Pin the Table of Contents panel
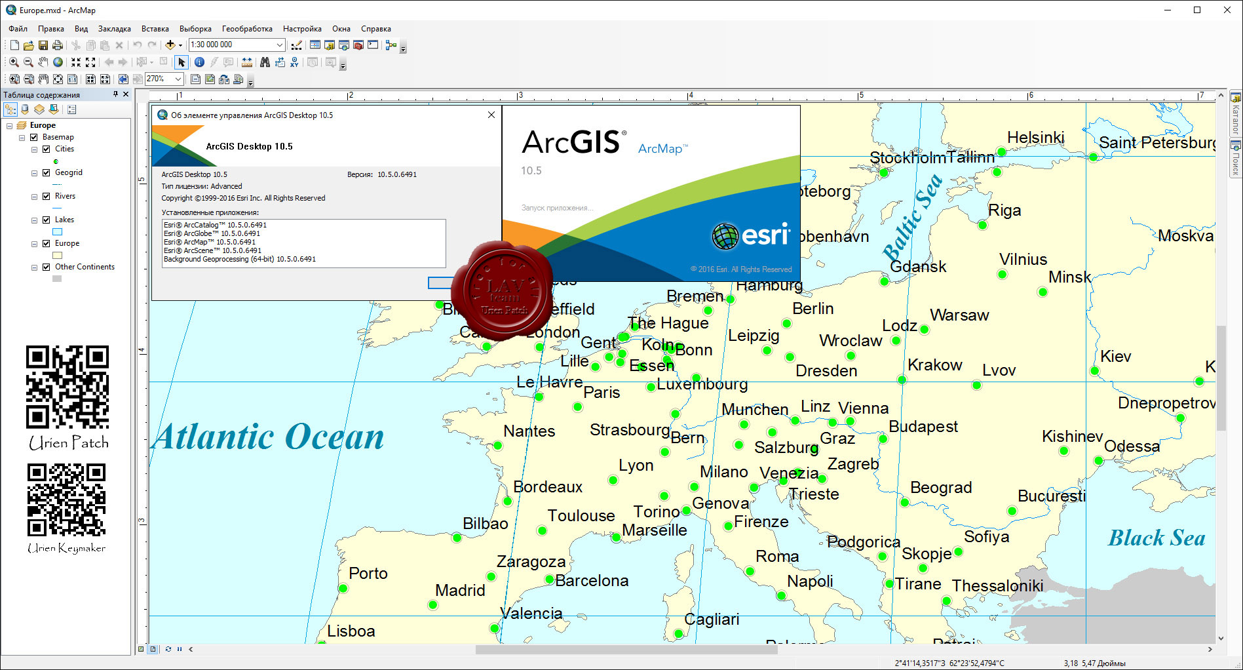The width and height of the screenshot is (1243, 670). pyautogui.click(x=115, y=94)
